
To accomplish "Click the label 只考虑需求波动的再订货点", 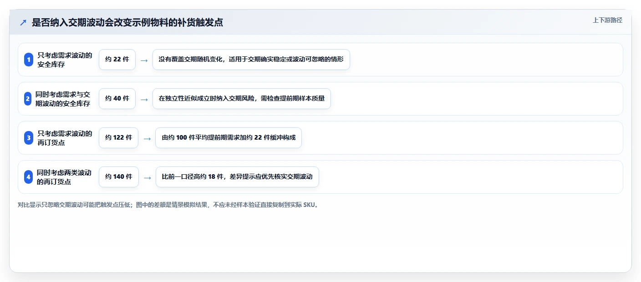I will coord(65,138).
